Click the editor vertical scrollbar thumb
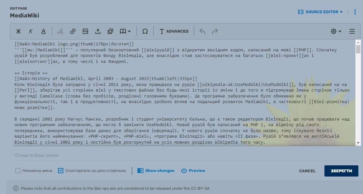This screenshot has width=363, height=194. [358, 49]
